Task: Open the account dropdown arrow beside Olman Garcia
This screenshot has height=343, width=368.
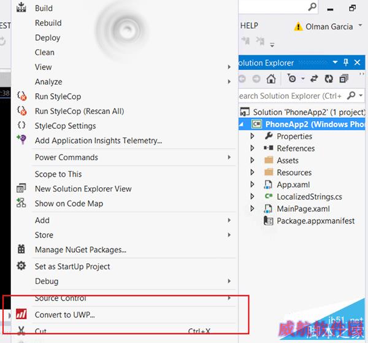Action: [360, 25]
